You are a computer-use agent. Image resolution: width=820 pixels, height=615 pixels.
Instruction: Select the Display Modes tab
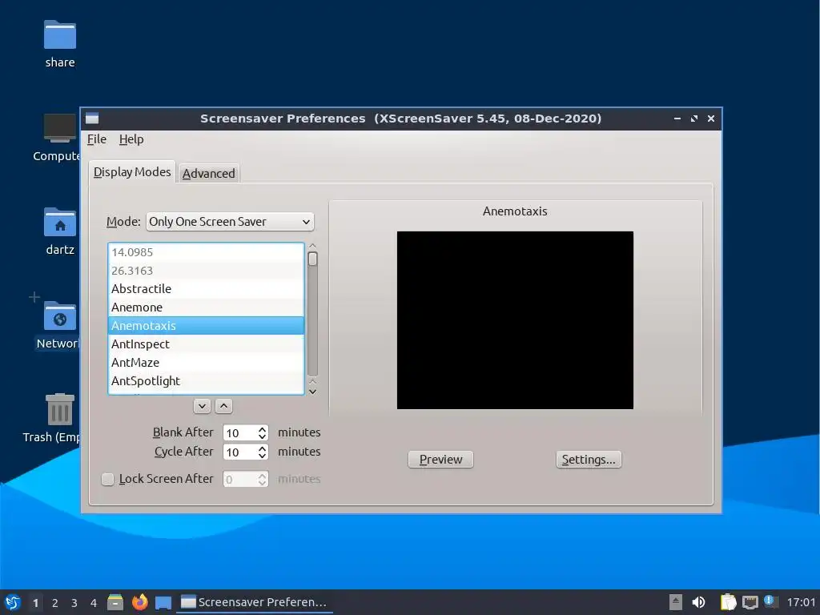132,172
